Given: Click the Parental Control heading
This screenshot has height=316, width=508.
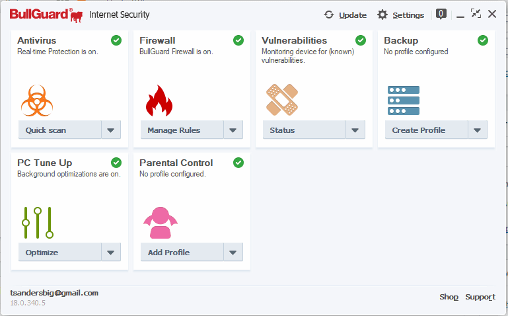Looking at the screenshot, I should point(176,163).
